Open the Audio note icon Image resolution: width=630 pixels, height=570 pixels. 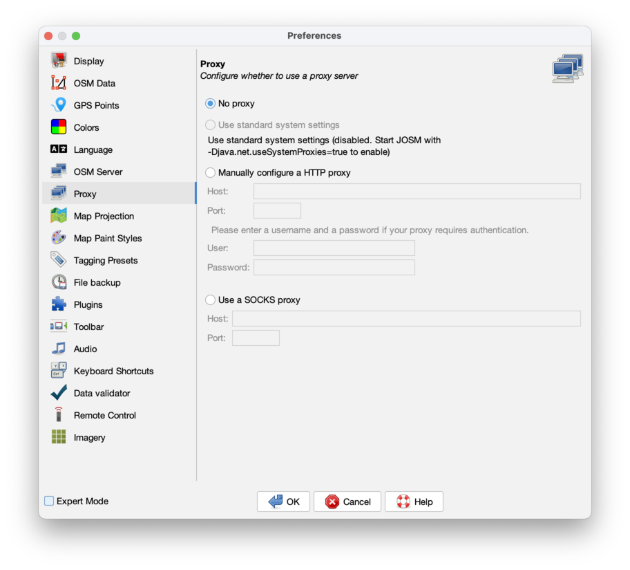tap(58, 349)
